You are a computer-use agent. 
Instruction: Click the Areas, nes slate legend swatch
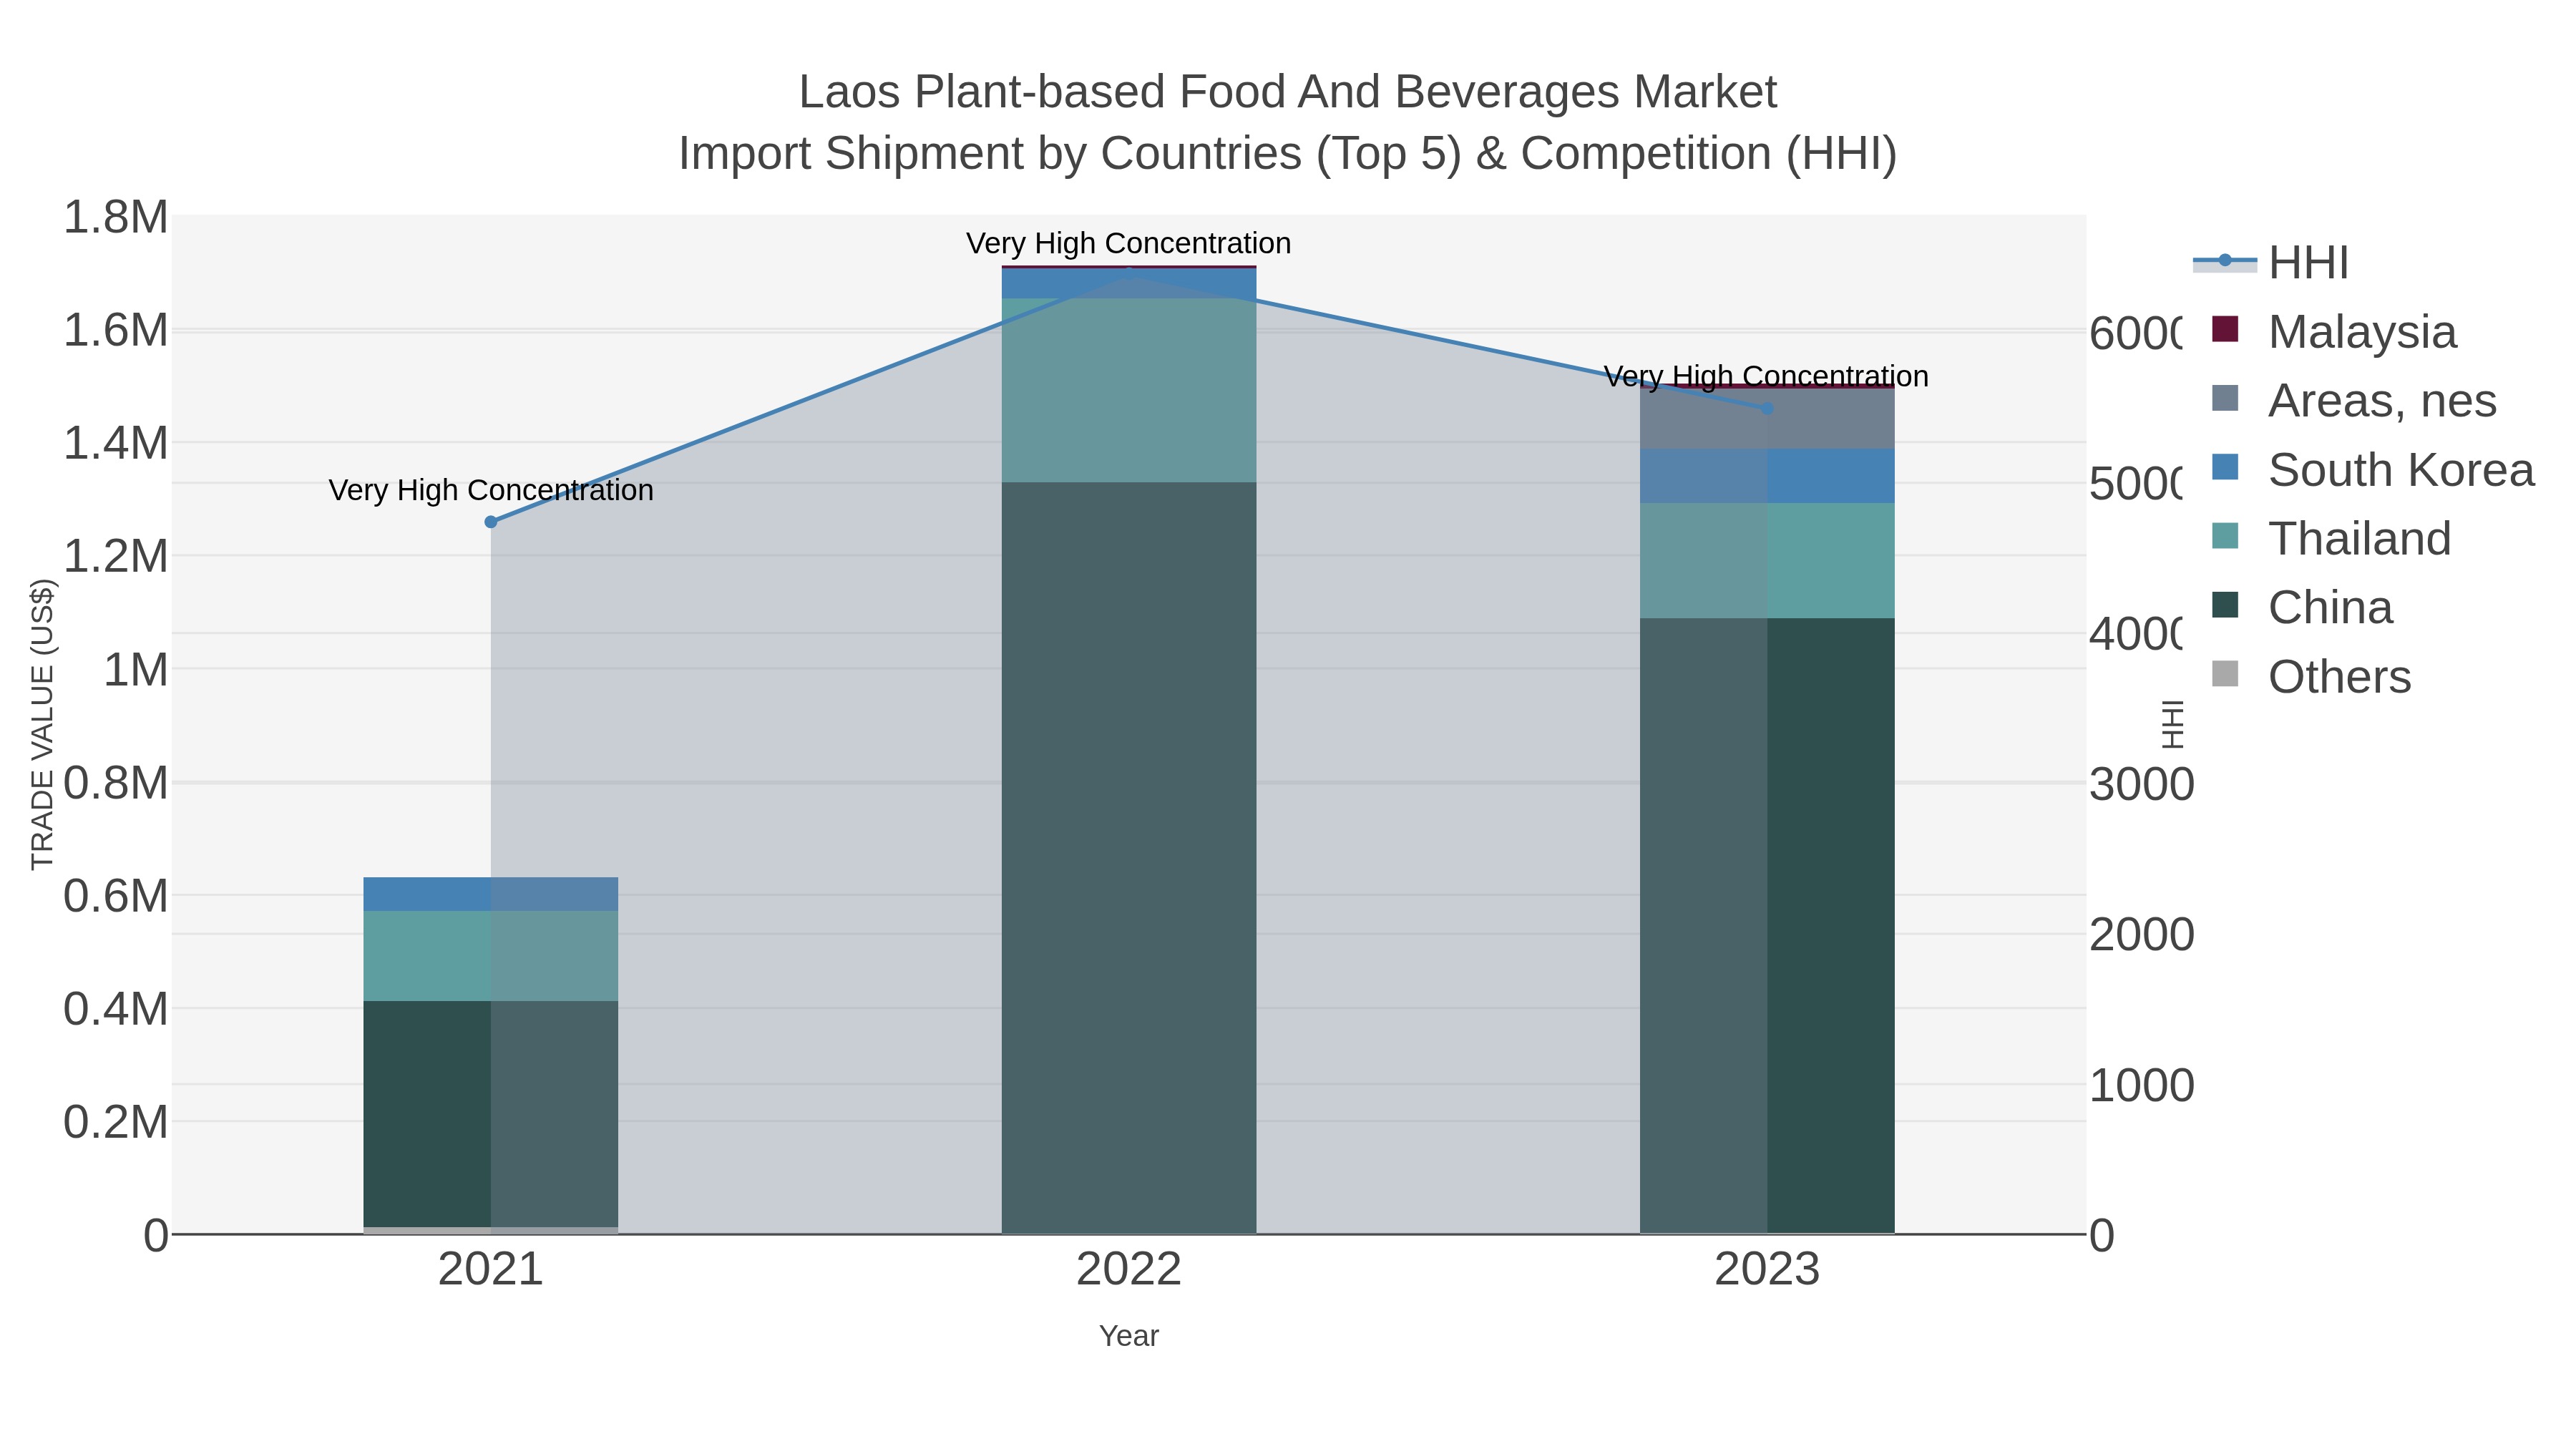click(x=2224, y=398)
